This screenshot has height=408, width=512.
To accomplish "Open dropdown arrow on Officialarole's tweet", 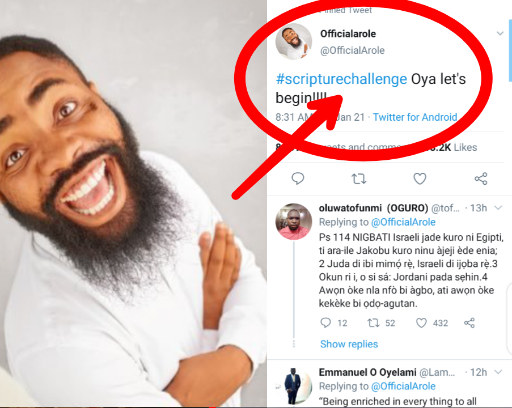I will (500, 33).
